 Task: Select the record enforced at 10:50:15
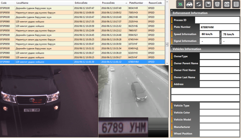(x=83, y=57)
